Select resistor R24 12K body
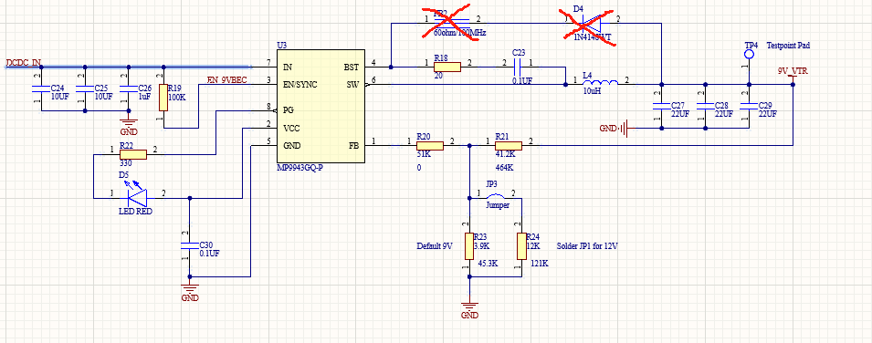The height and width of the screenshot is (343, 872). pyautogui.click(x=521, y=246)
